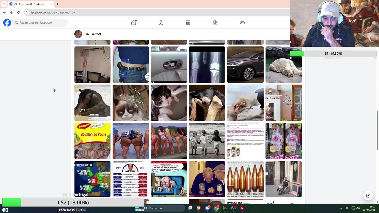379x213 pixels.
Task: Click the network tray icon
Action: pos(353,208)
